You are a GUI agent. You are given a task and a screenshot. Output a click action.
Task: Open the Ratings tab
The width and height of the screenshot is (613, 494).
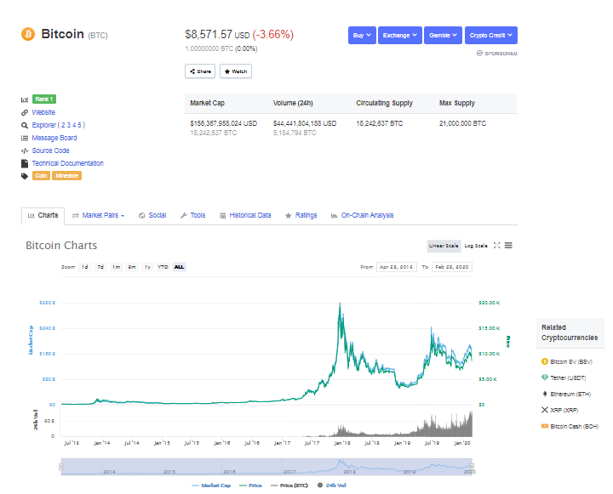301,216
